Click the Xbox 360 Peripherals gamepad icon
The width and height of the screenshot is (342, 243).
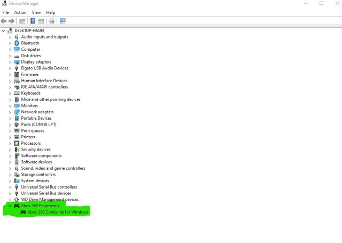coord(17,206)
